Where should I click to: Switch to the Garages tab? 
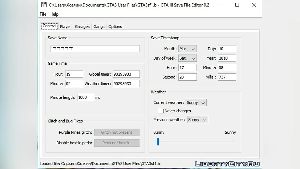point(82,27)
